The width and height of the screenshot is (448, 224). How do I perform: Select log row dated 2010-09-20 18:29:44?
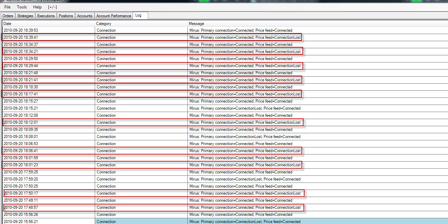click(x=225, y=66)
